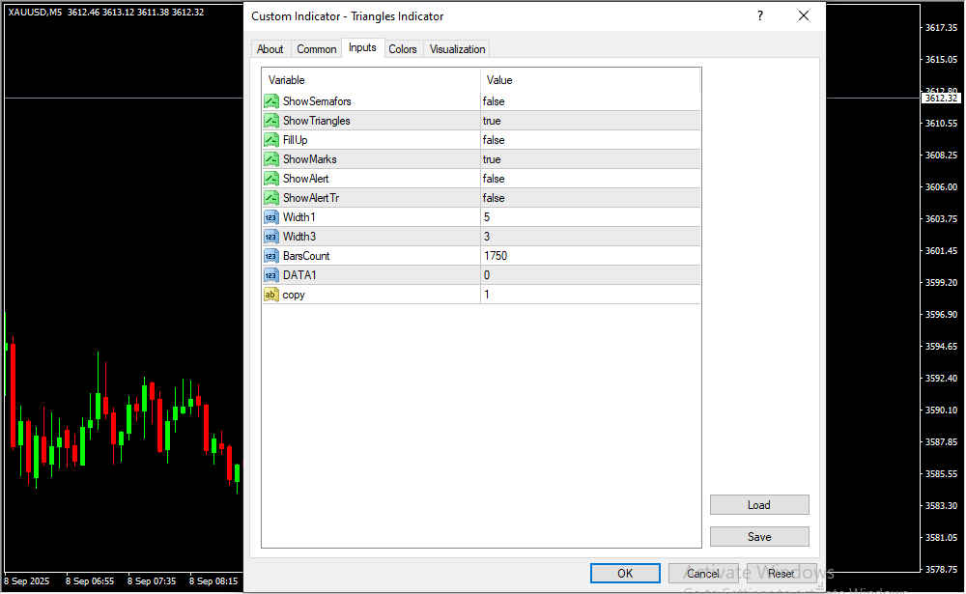Image resolution: width=966 pixels, height=594 pixels.
Task: Click the ShowTriangles row icon
Action: coord(271,121)
